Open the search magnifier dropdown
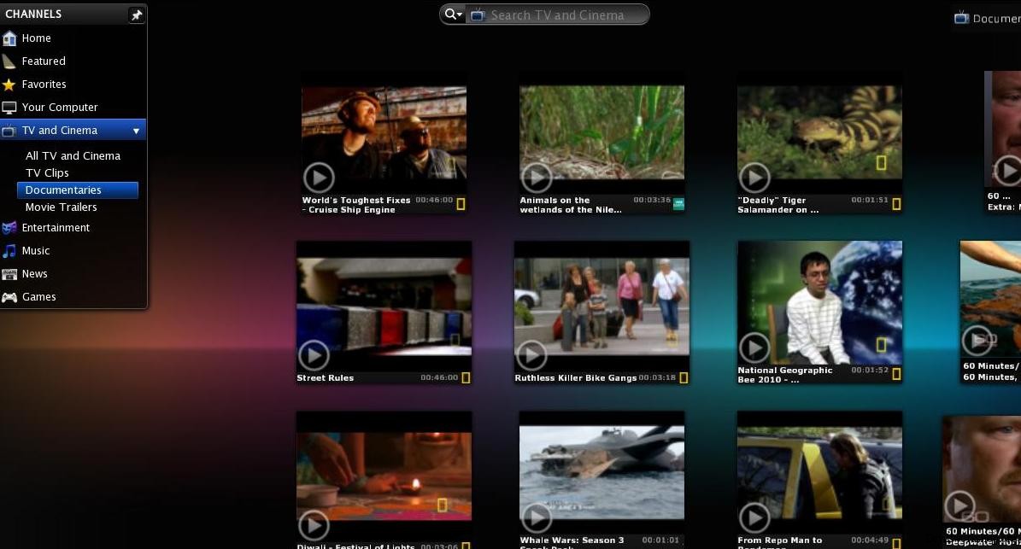This screenshot has width=1021, height=549. pyautogui.click(x=453, y=15)
